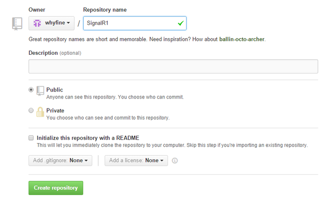Click the Public option label
This screenshot has width=326, height=200.
pyautogui.click(x=55, y=90)
